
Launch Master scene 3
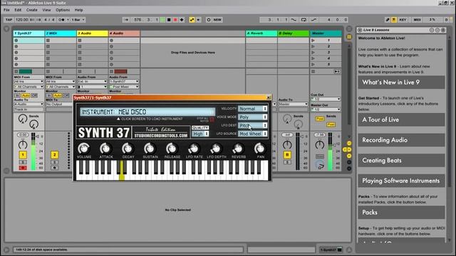coord(313,53)
